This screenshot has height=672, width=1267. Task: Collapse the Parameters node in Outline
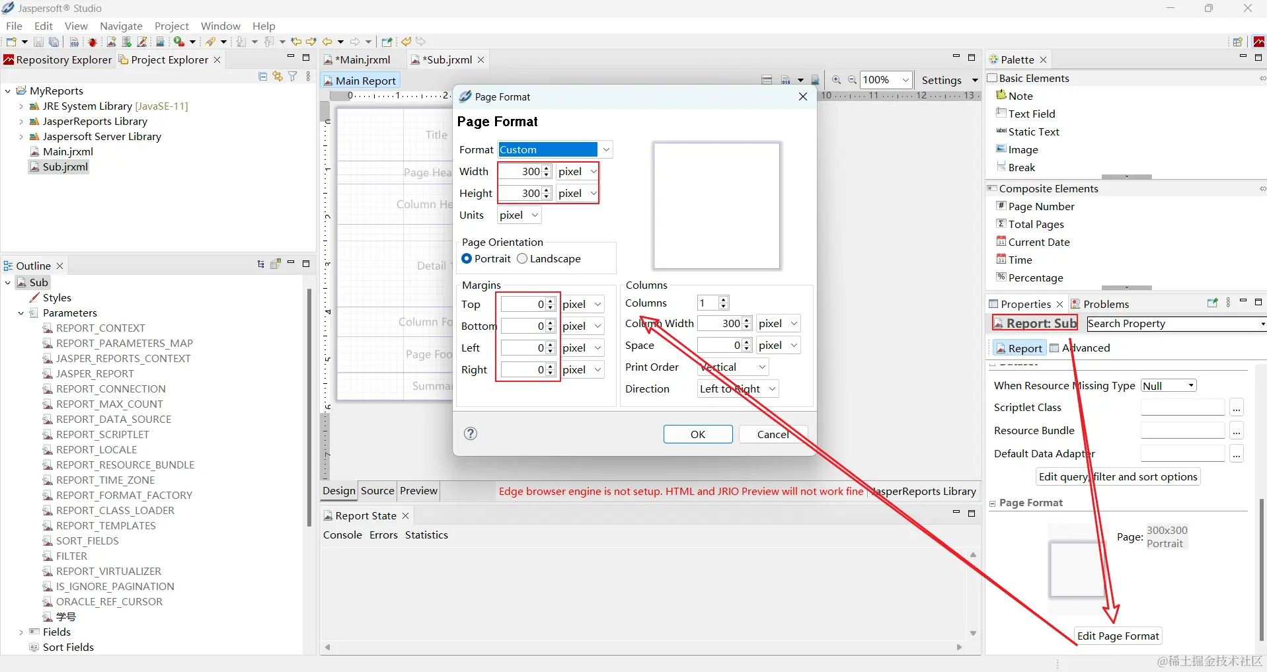tap(21, 313)
